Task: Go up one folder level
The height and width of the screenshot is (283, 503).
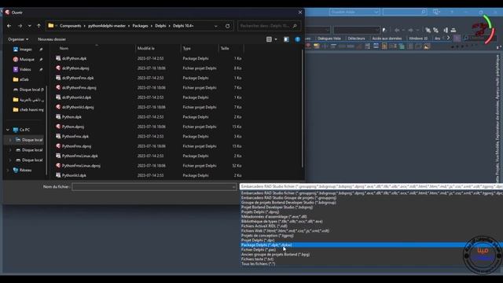Action: tap(39, 26)
